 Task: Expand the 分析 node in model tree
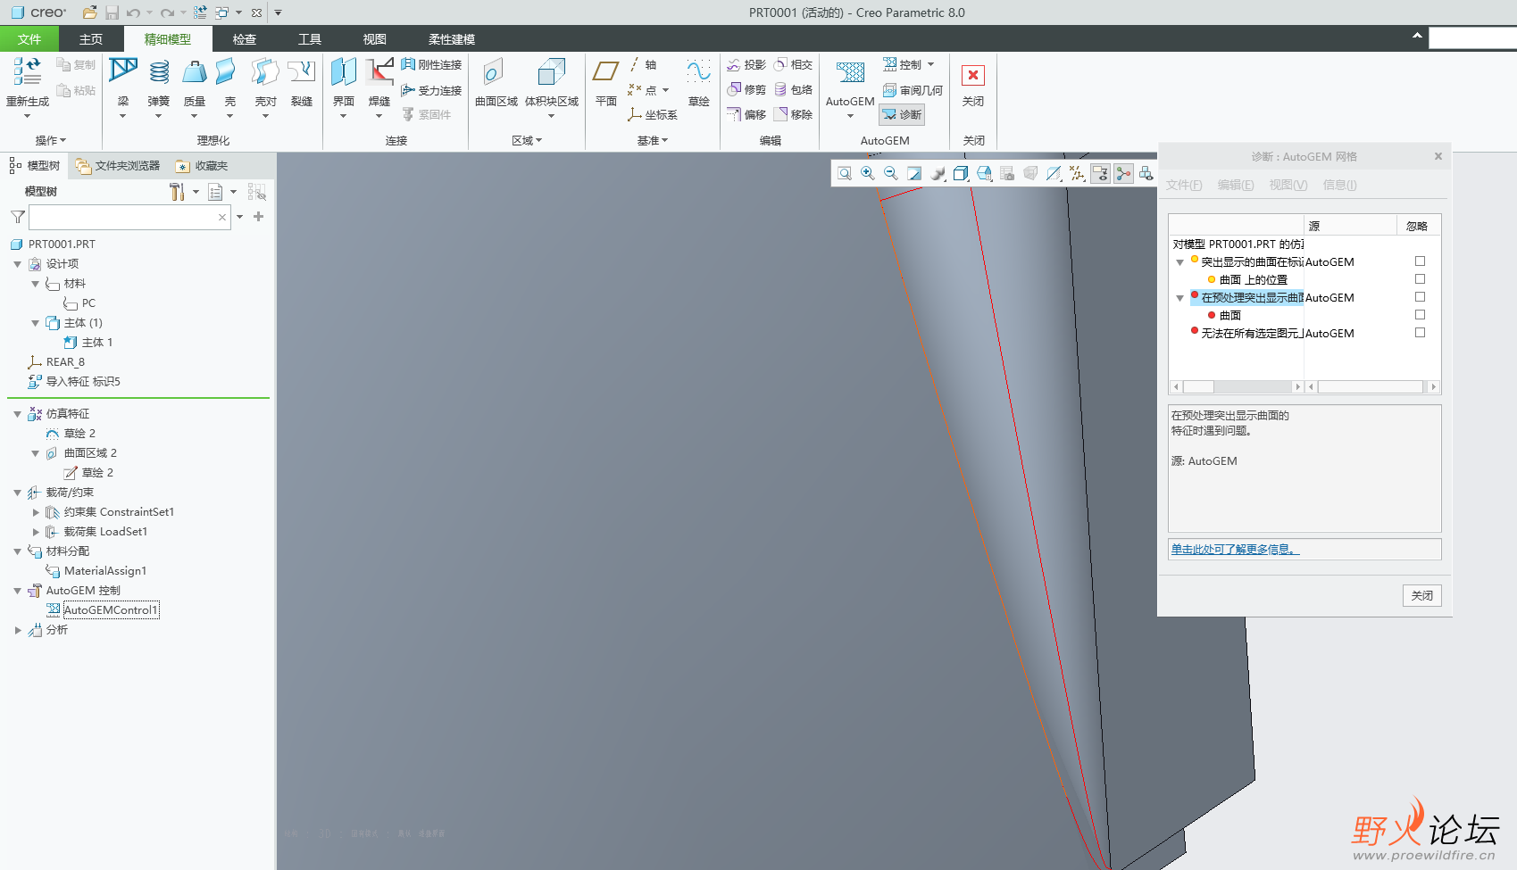tap(17, 630)
